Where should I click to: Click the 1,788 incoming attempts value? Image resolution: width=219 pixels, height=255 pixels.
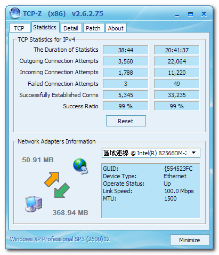125,73
